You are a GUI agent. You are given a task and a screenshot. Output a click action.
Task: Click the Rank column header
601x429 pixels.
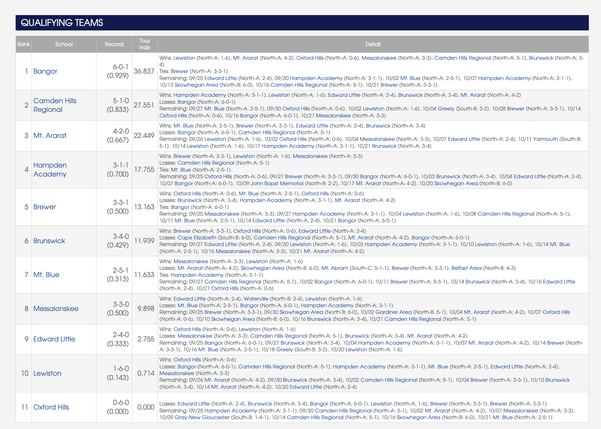coord(23,44)
